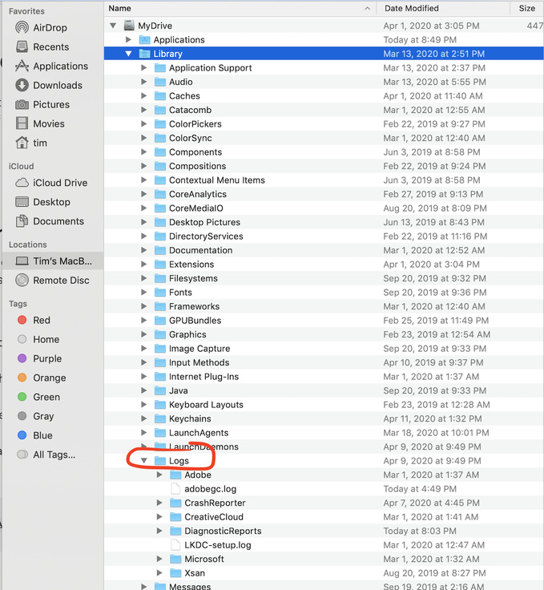
Task: Expand the Microsoft folder in Logs
Action: [x=159, y=559]
